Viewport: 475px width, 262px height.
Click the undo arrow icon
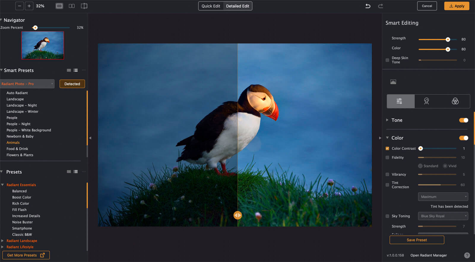368,6
